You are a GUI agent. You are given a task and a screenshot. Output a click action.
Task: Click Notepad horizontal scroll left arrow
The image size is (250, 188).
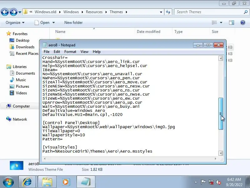click(45, 159)
